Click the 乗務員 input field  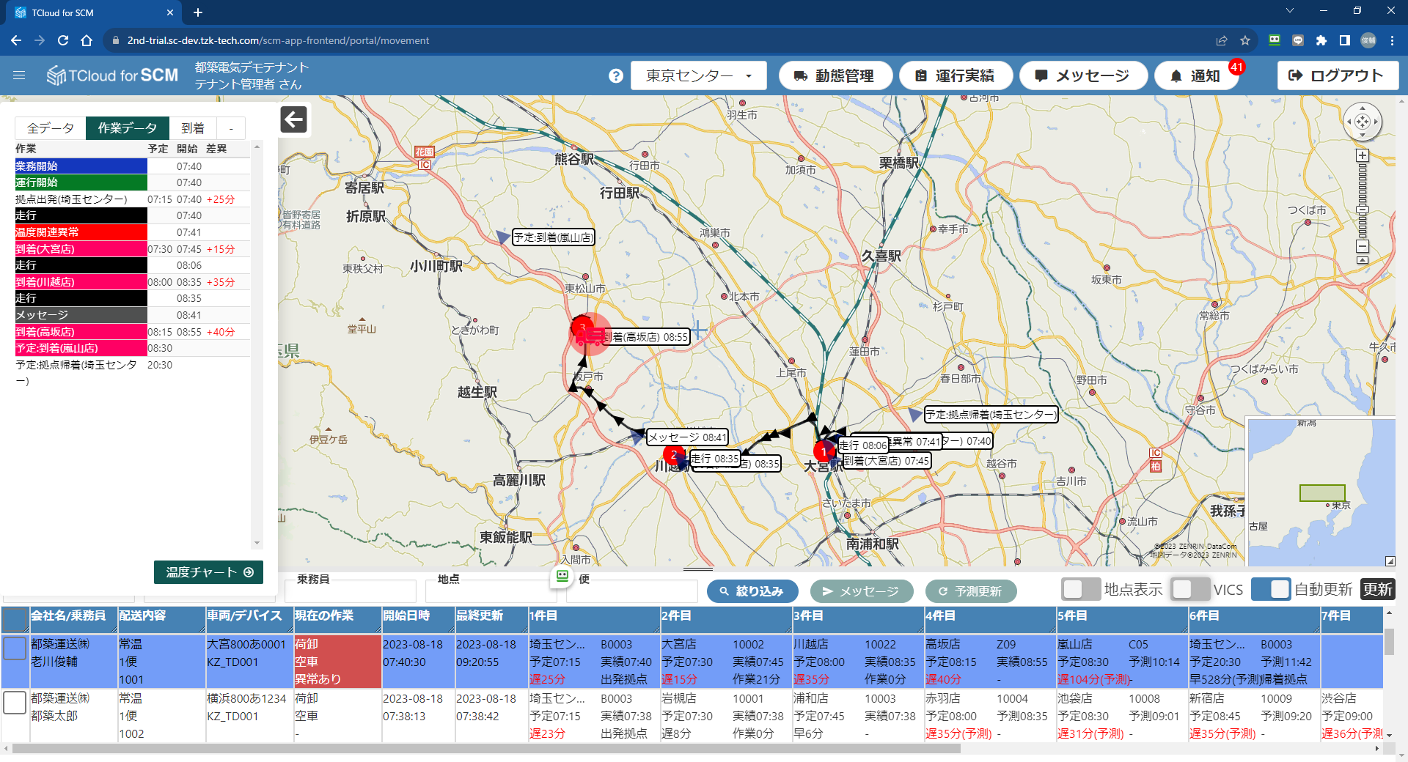point(350,591)
